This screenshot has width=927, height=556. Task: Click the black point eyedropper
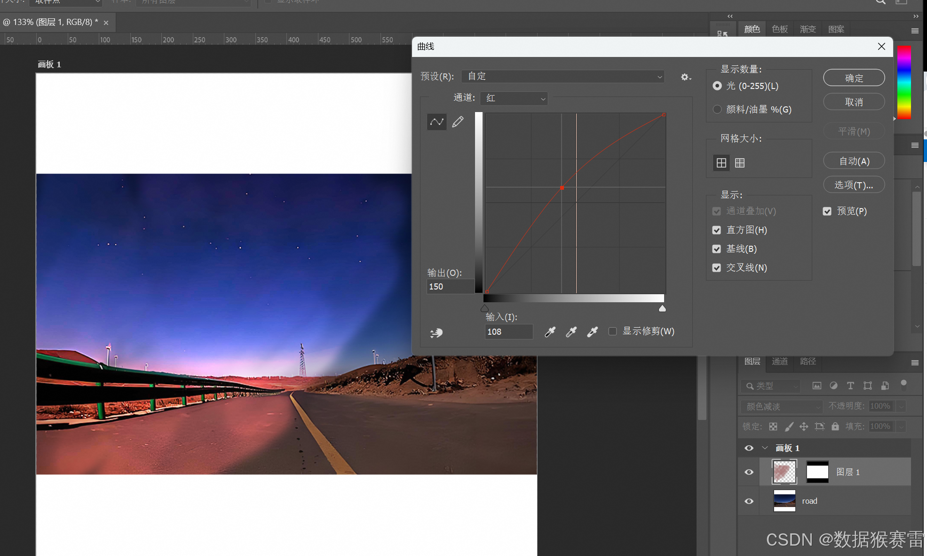pyautogui.click(x=550, y=332)
